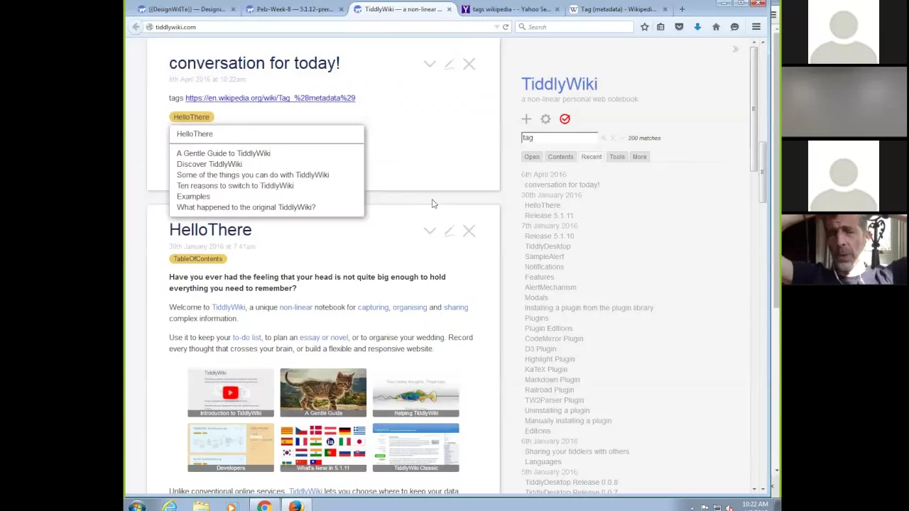Click the magnifier icon beside the sidebar search box
Viewport: 909px width, 511px height.
(x=604, y=138)
